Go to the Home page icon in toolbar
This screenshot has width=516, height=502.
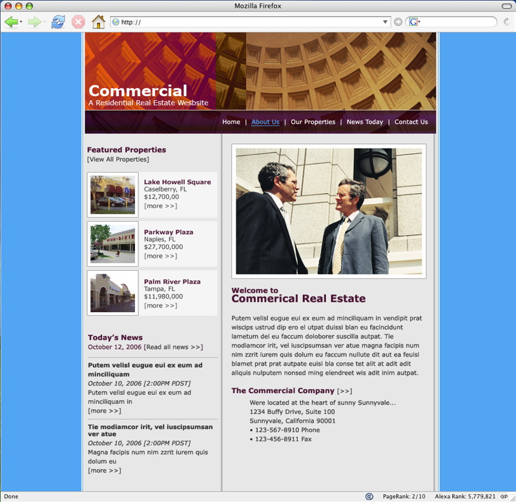[98, 22]
